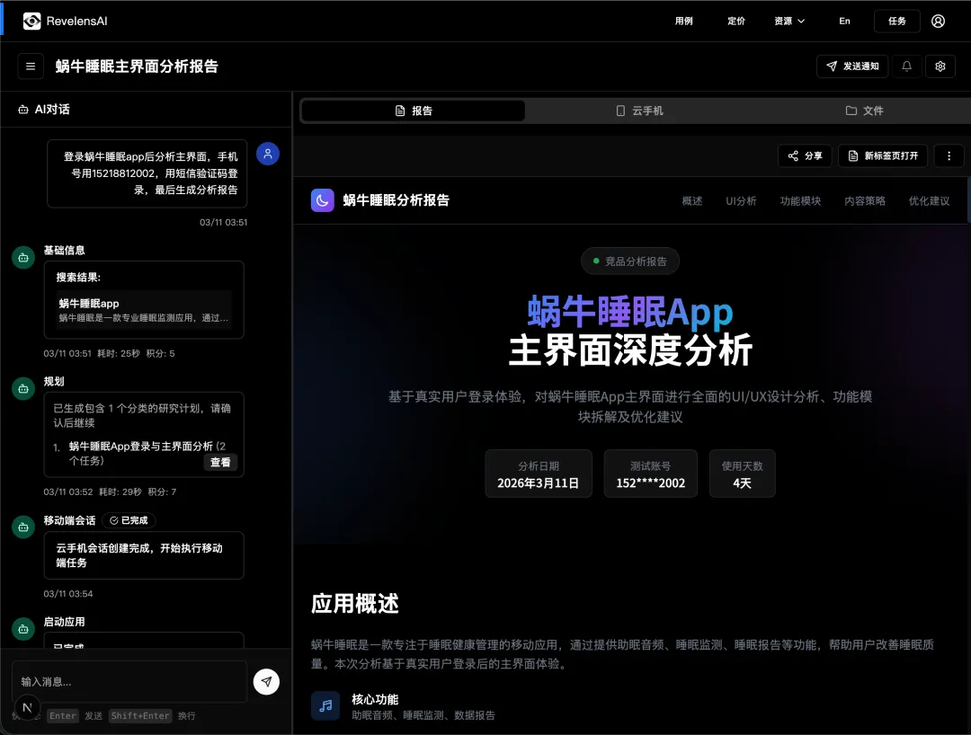The image size is (971, 735).
Task: Click the 已完成 status badge
Action: click(129, 520)
